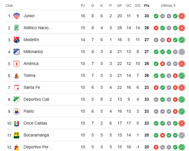The height and width of the screenshot is (151, 189).
Task: Open the Pasto team link
Action: tap(29, 111)
